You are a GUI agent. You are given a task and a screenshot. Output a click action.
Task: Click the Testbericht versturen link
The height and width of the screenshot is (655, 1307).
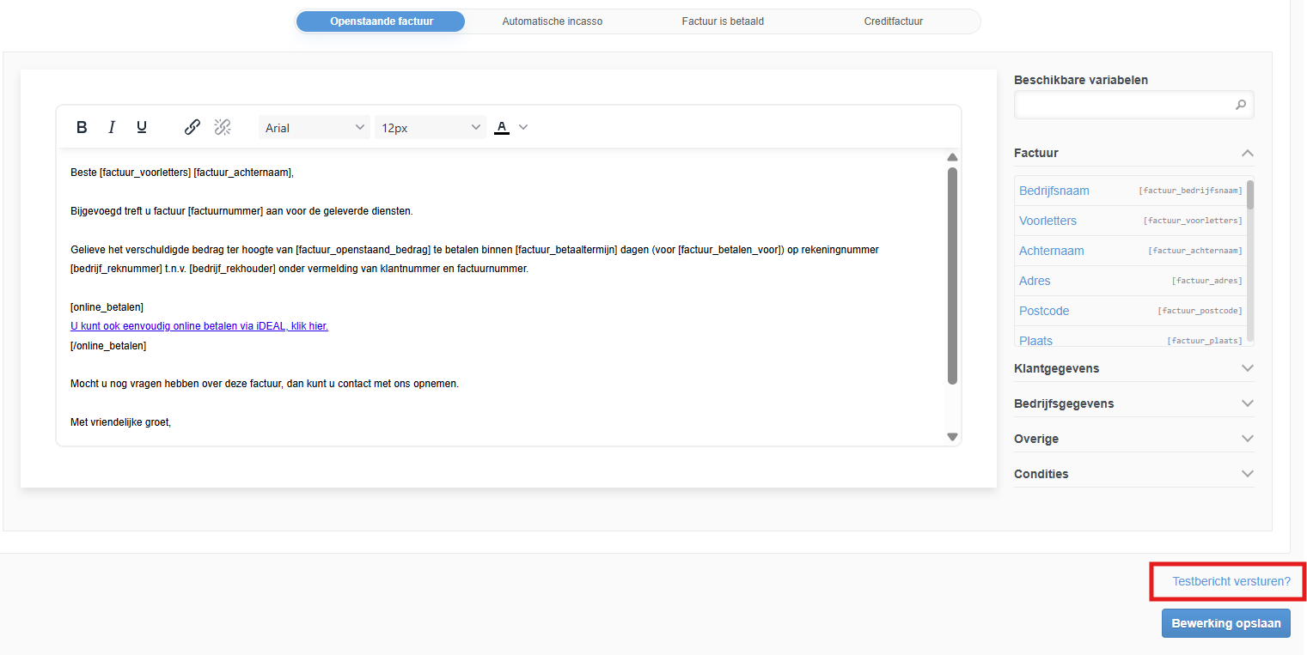coord(1231,581)
